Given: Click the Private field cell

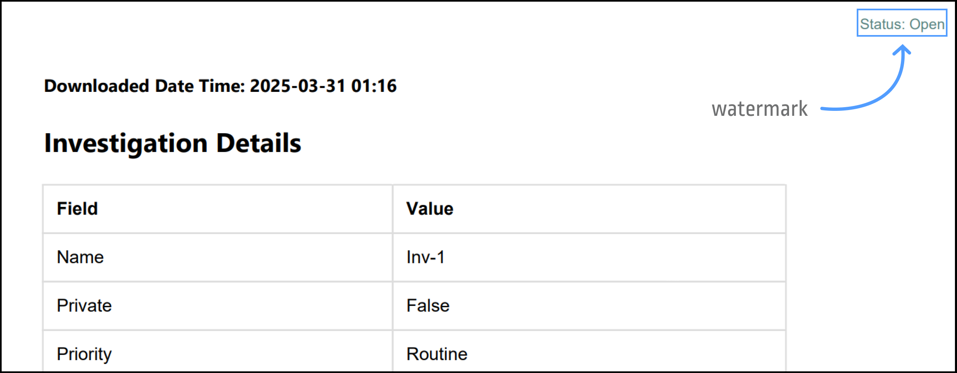Looking at the screenshot, I should coord(84,306).
